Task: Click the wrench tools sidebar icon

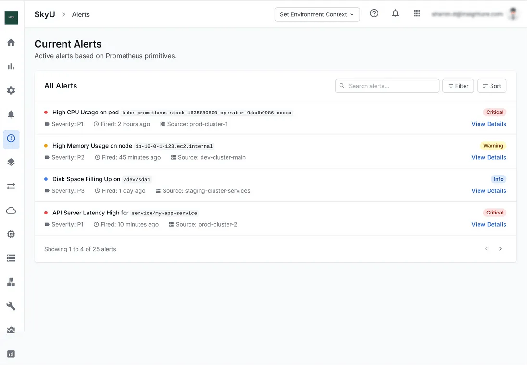Action: point(11,306)
